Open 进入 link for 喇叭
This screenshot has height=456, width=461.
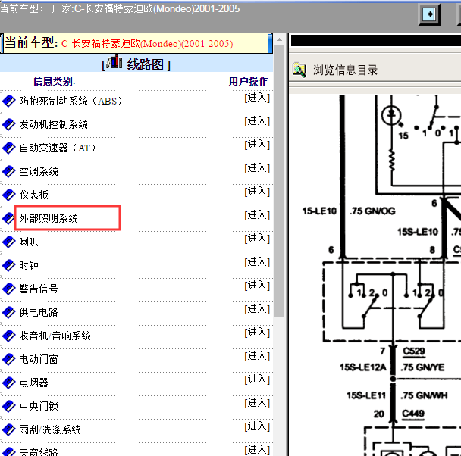(257, 239)
